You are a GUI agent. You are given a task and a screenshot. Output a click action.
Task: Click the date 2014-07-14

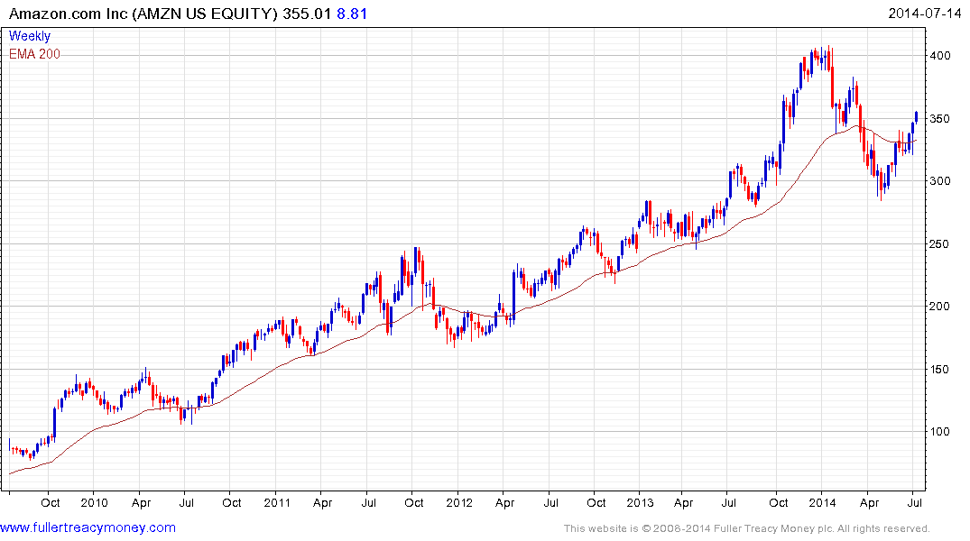[924, 14]
